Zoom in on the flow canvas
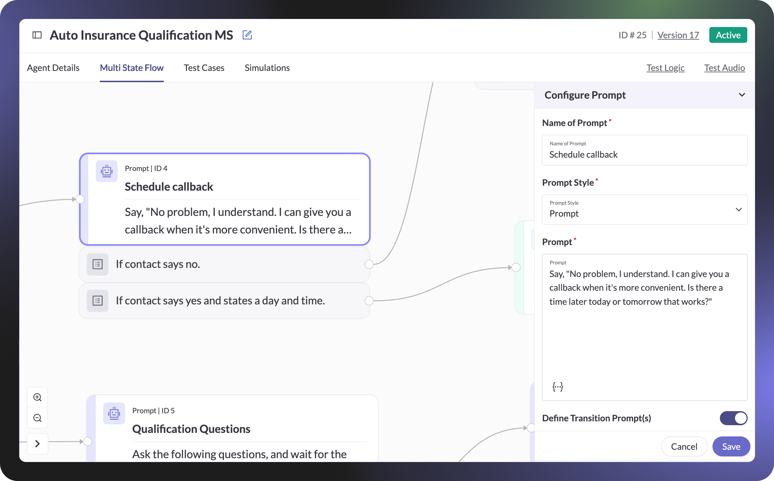This screenshot has width=774, height=481. pyautogui.click(x=38, y=397)
